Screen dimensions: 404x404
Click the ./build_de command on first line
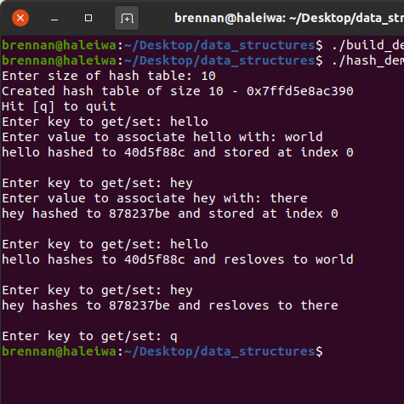tap(367, 45)
